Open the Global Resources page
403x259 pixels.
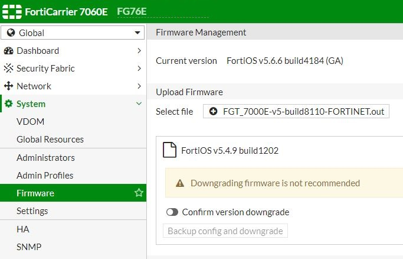(x=50, y=140)
